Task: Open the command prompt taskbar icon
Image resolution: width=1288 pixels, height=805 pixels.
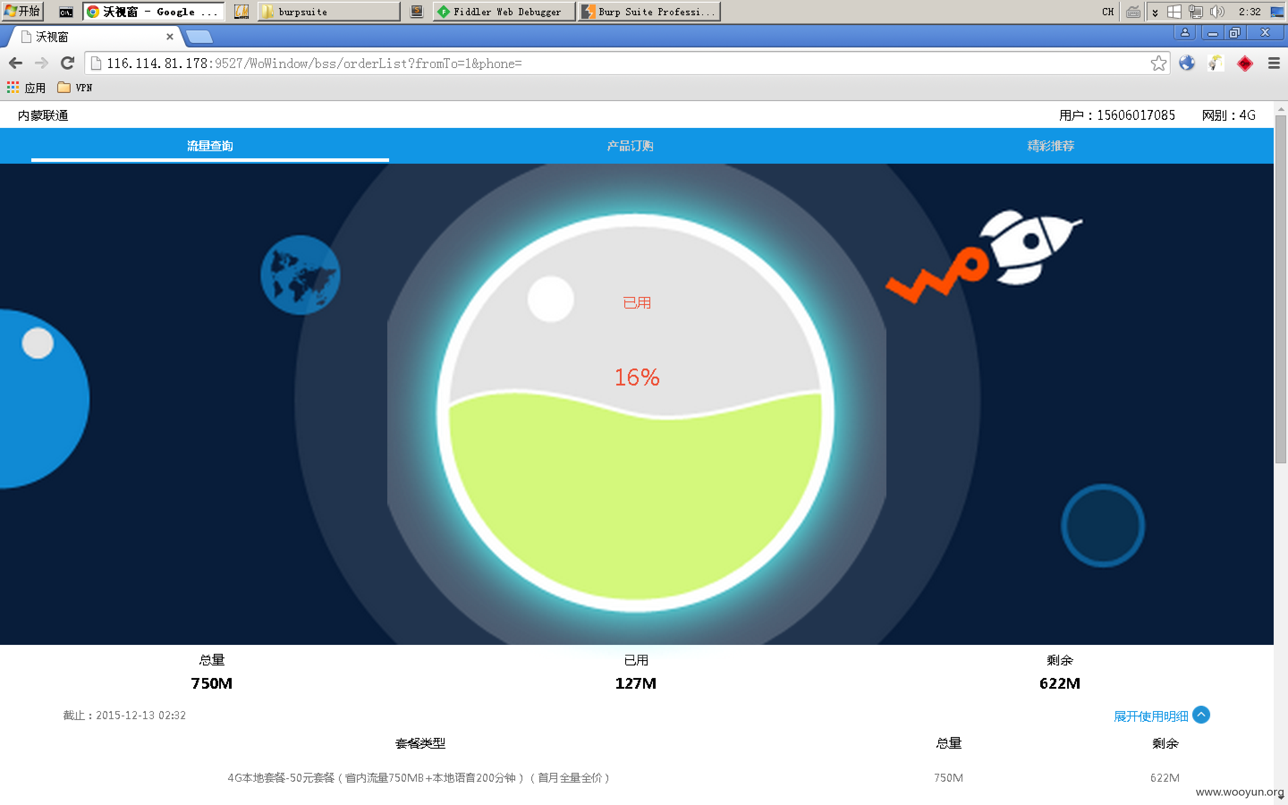Action: (66, 11)
